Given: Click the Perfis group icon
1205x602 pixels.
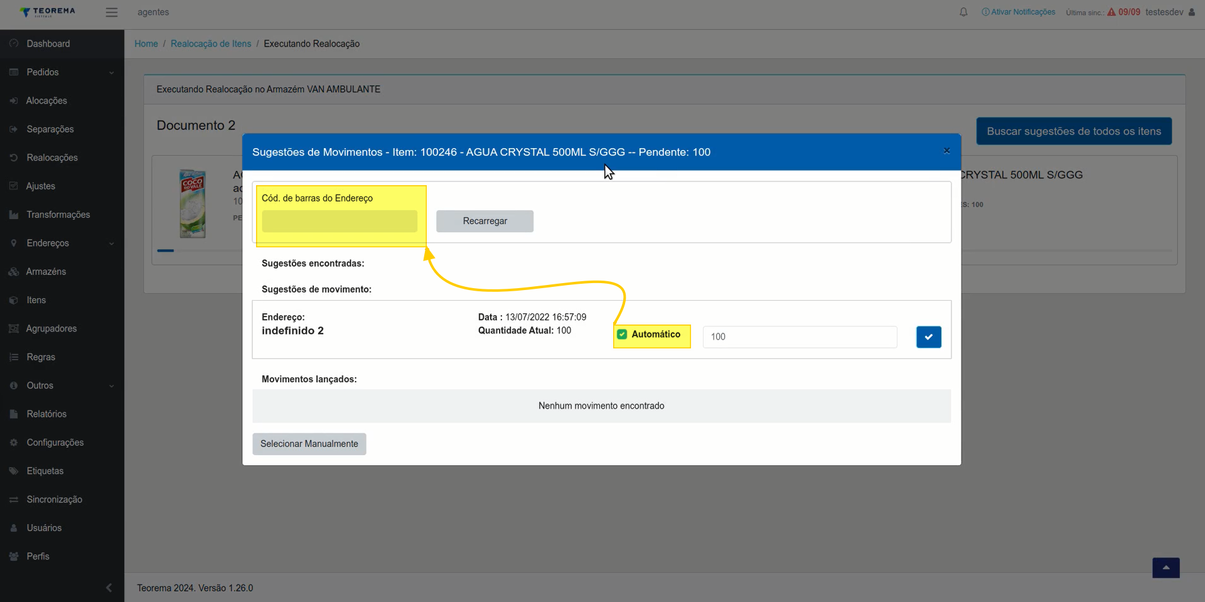Looking at the screenshot, I should tap(14, 556).
